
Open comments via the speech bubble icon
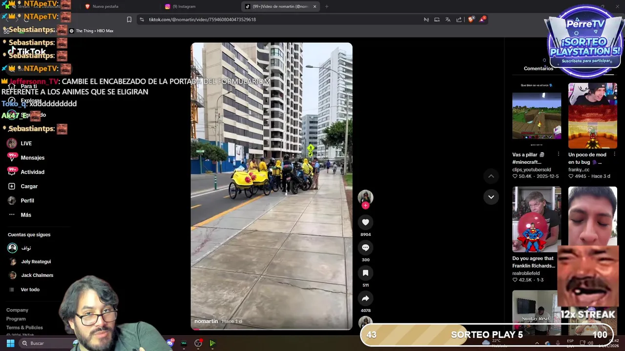pos(365,248)
